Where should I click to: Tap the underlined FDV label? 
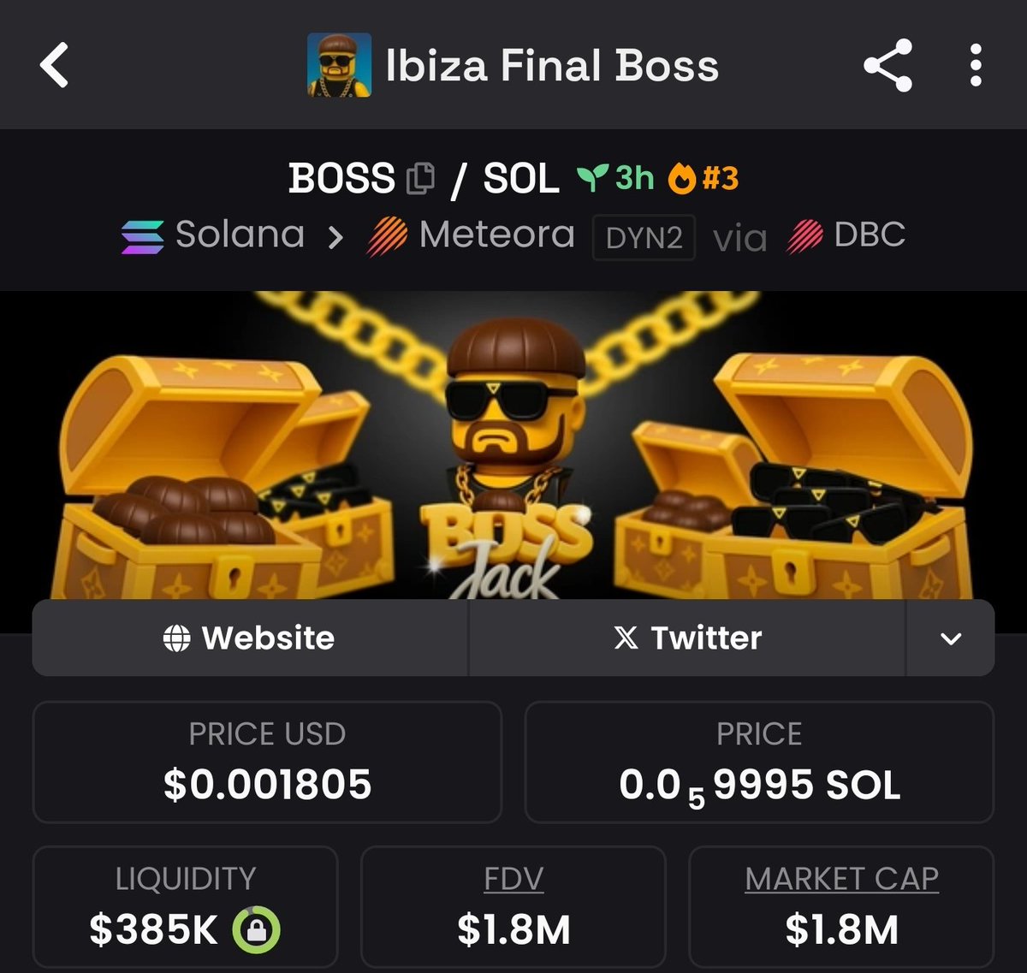point(513,879)
